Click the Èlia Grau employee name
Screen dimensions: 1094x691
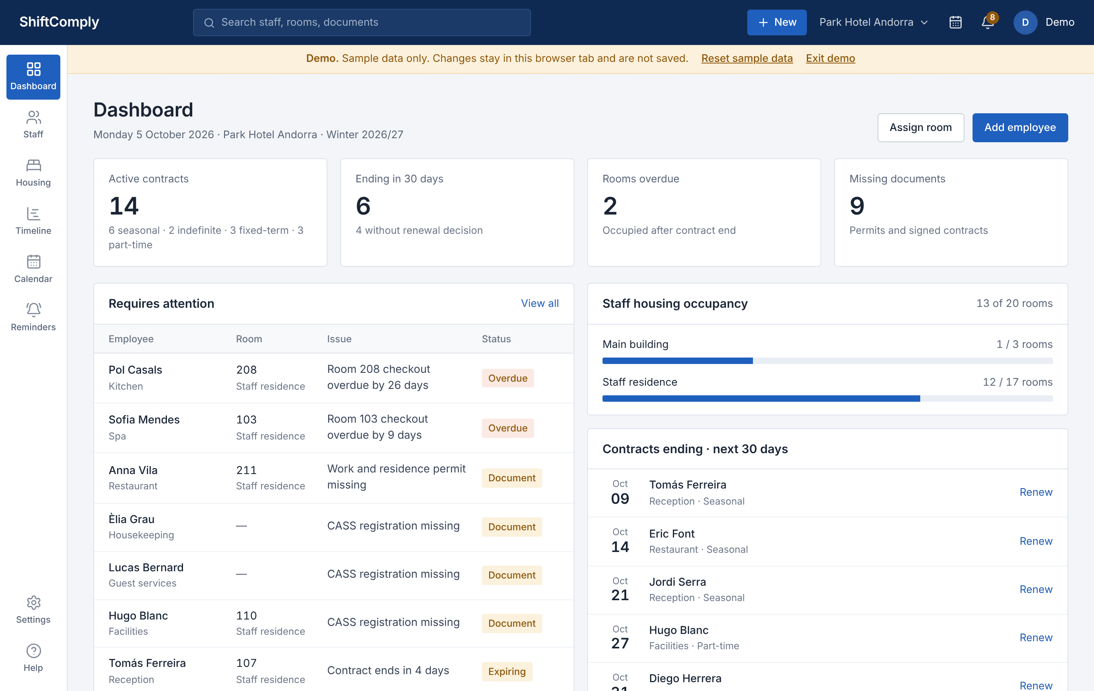pyautogui.click(x=131, y=519)
